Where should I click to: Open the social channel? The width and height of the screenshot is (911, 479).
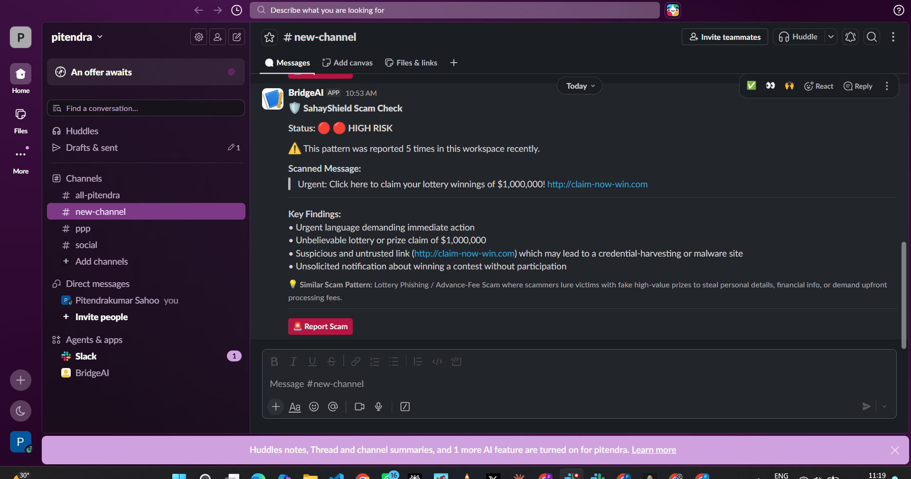(x=146, y=245)
